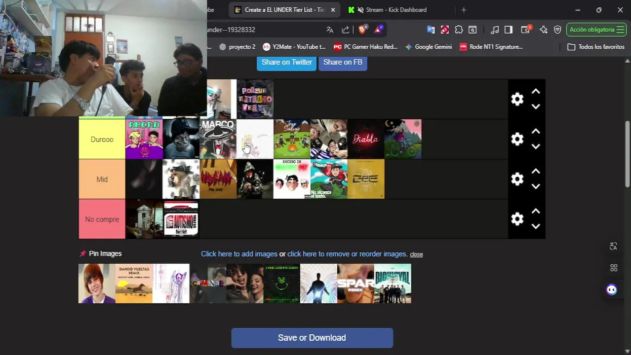Open settings gear for the Mid tier

click(517, 179)
